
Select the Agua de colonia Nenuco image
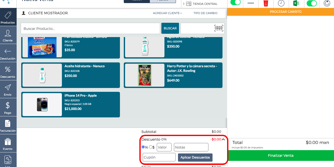tap(145, 47)
